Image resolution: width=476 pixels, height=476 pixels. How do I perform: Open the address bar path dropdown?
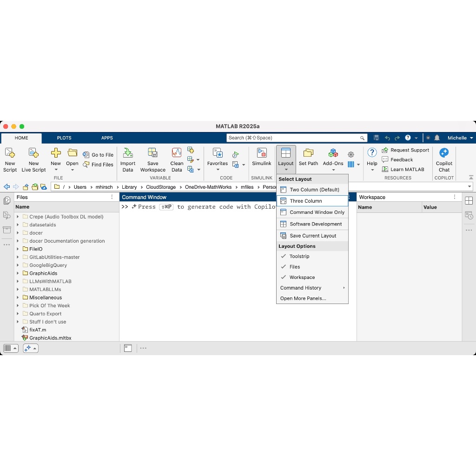(469, 186)
